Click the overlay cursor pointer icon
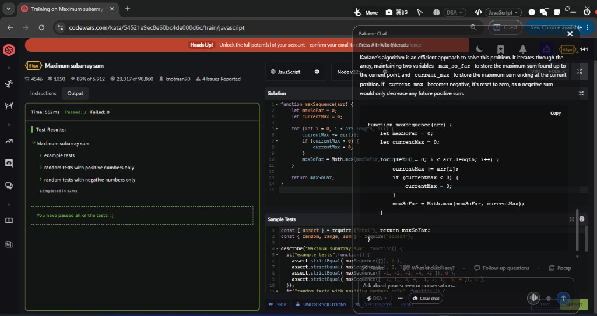This screenshot has width=597, height=316. (420, 12)
